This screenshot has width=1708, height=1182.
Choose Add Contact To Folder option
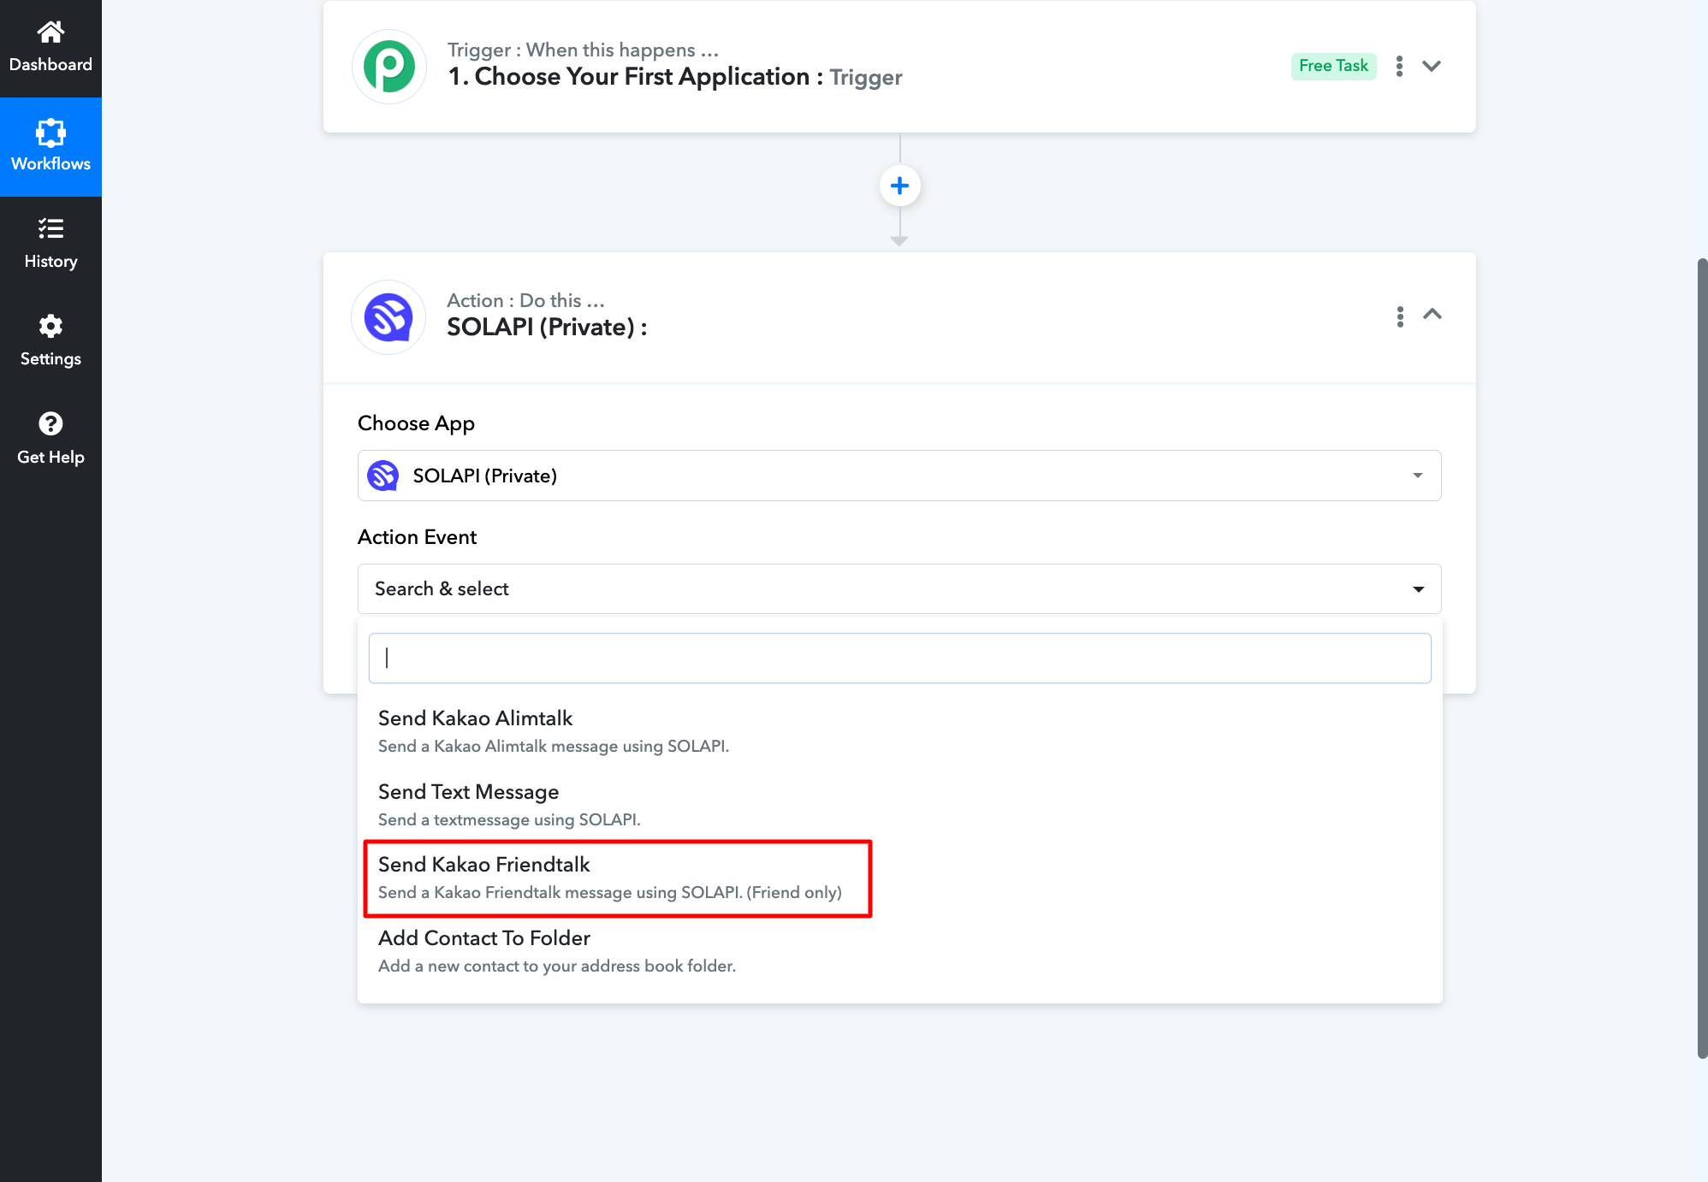click(x=899, y=952)
